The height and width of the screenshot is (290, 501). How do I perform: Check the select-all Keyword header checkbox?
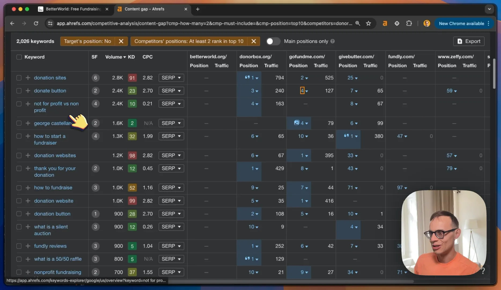[19, 57]
